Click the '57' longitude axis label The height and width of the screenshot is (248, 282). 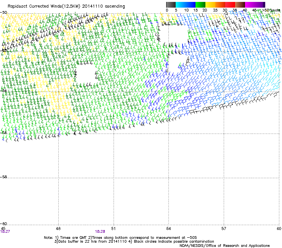(224, 229)
